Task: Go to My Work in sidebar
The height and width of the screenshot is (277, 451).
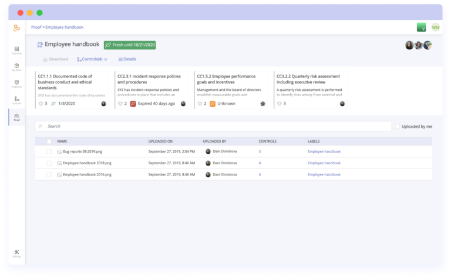Action: [x=16, y=67]
